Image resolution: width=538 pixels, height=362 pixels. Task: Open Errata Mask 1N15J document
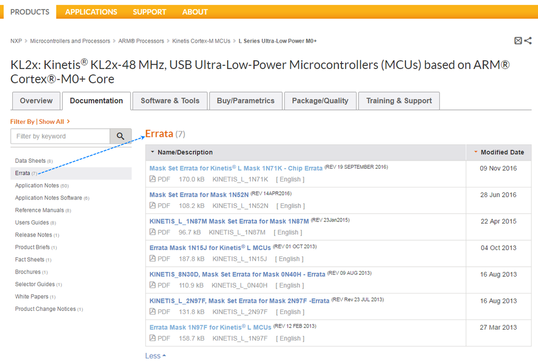click(210, 248)
